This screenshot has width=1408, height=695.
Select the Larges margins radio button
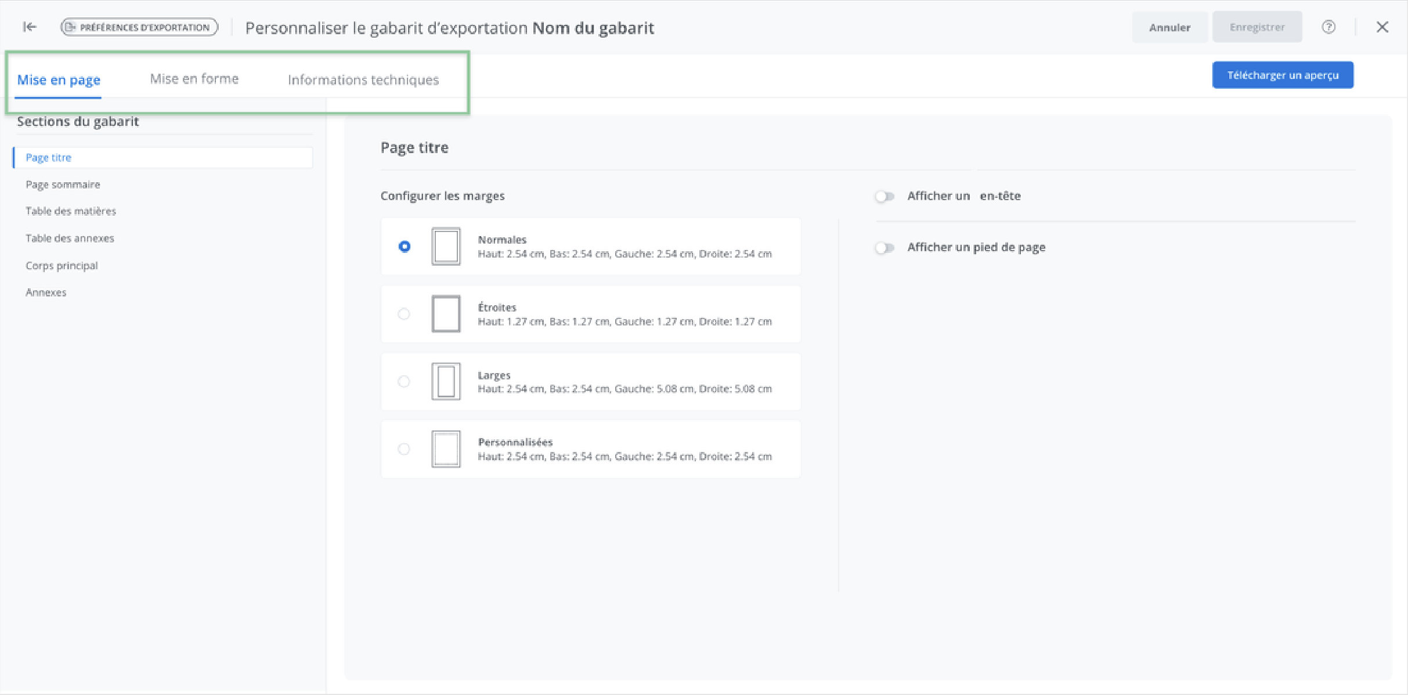point(404,381)
